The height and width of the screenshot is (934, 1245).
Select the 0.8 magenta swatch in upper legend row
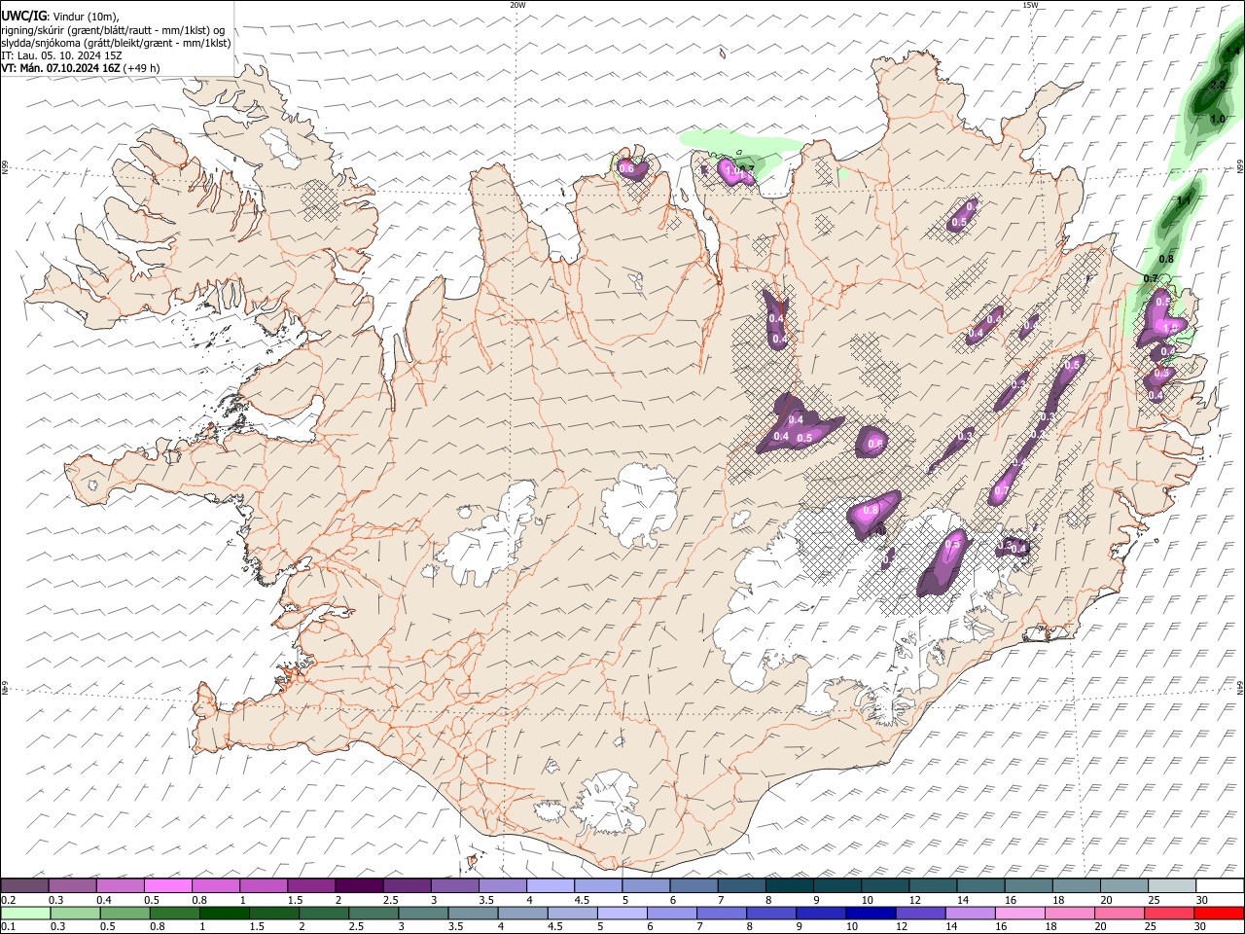tap(216, 885)
